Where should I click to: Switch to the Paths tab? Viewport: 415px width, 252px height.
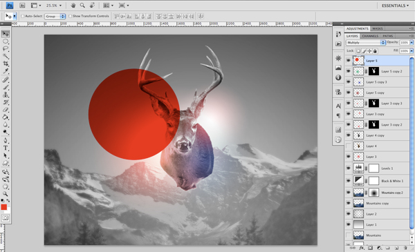pyautogui.click(x=387, y=36)
